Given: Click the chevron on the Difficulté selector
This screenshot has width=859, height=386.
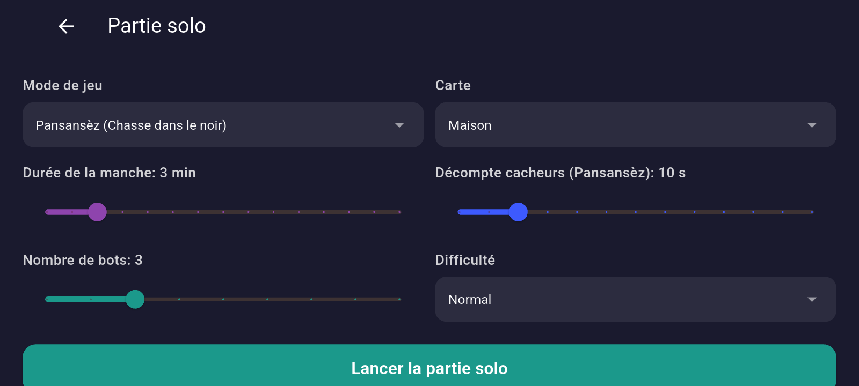Looking at the screenshot, I should point(812,299).
